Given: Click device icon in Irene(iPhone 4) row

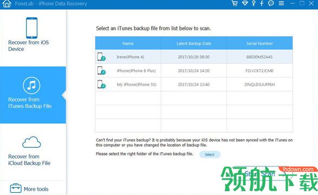Looking at the screenshot, I should tap(101, 57).
